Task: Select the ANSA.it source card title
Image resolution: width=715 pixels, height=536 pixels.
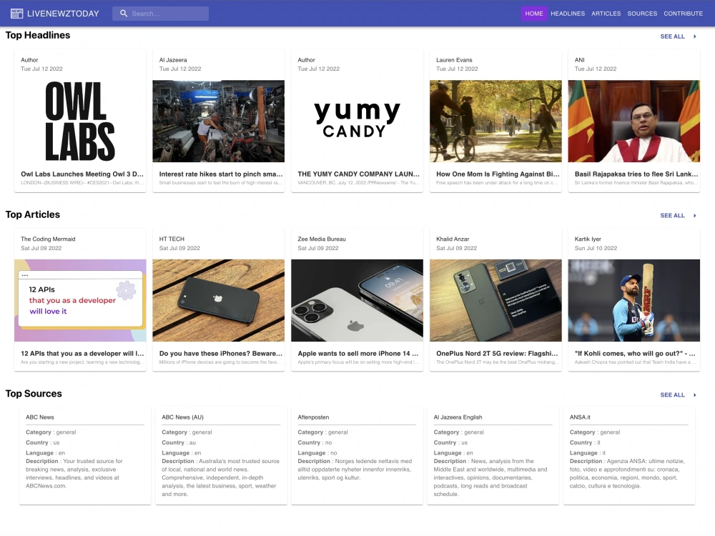Action: click(580, 417)
